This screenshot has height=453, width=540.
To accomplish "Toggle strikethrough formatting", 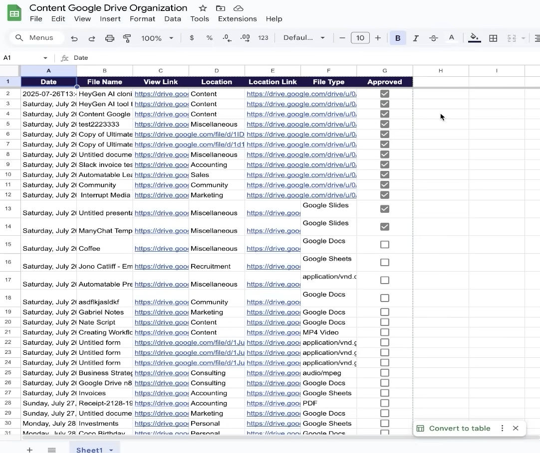I will 434,38.
